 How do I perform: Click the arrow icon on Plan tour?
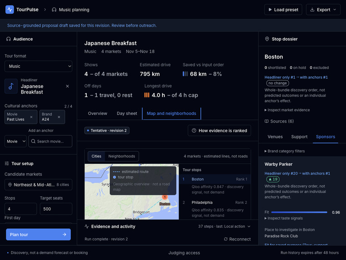point(64,235)
